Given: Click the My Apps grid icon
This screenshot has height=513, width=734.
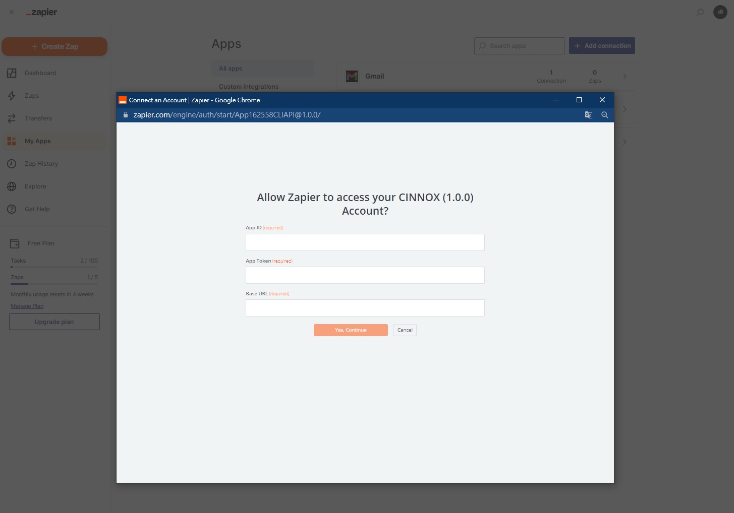Looking at the screenshot, I should click(12, 141).
